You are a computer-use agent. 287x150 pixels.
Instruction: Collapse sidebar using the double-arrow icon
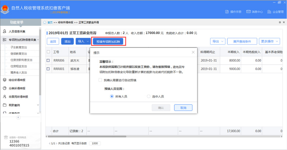(18, 117)
